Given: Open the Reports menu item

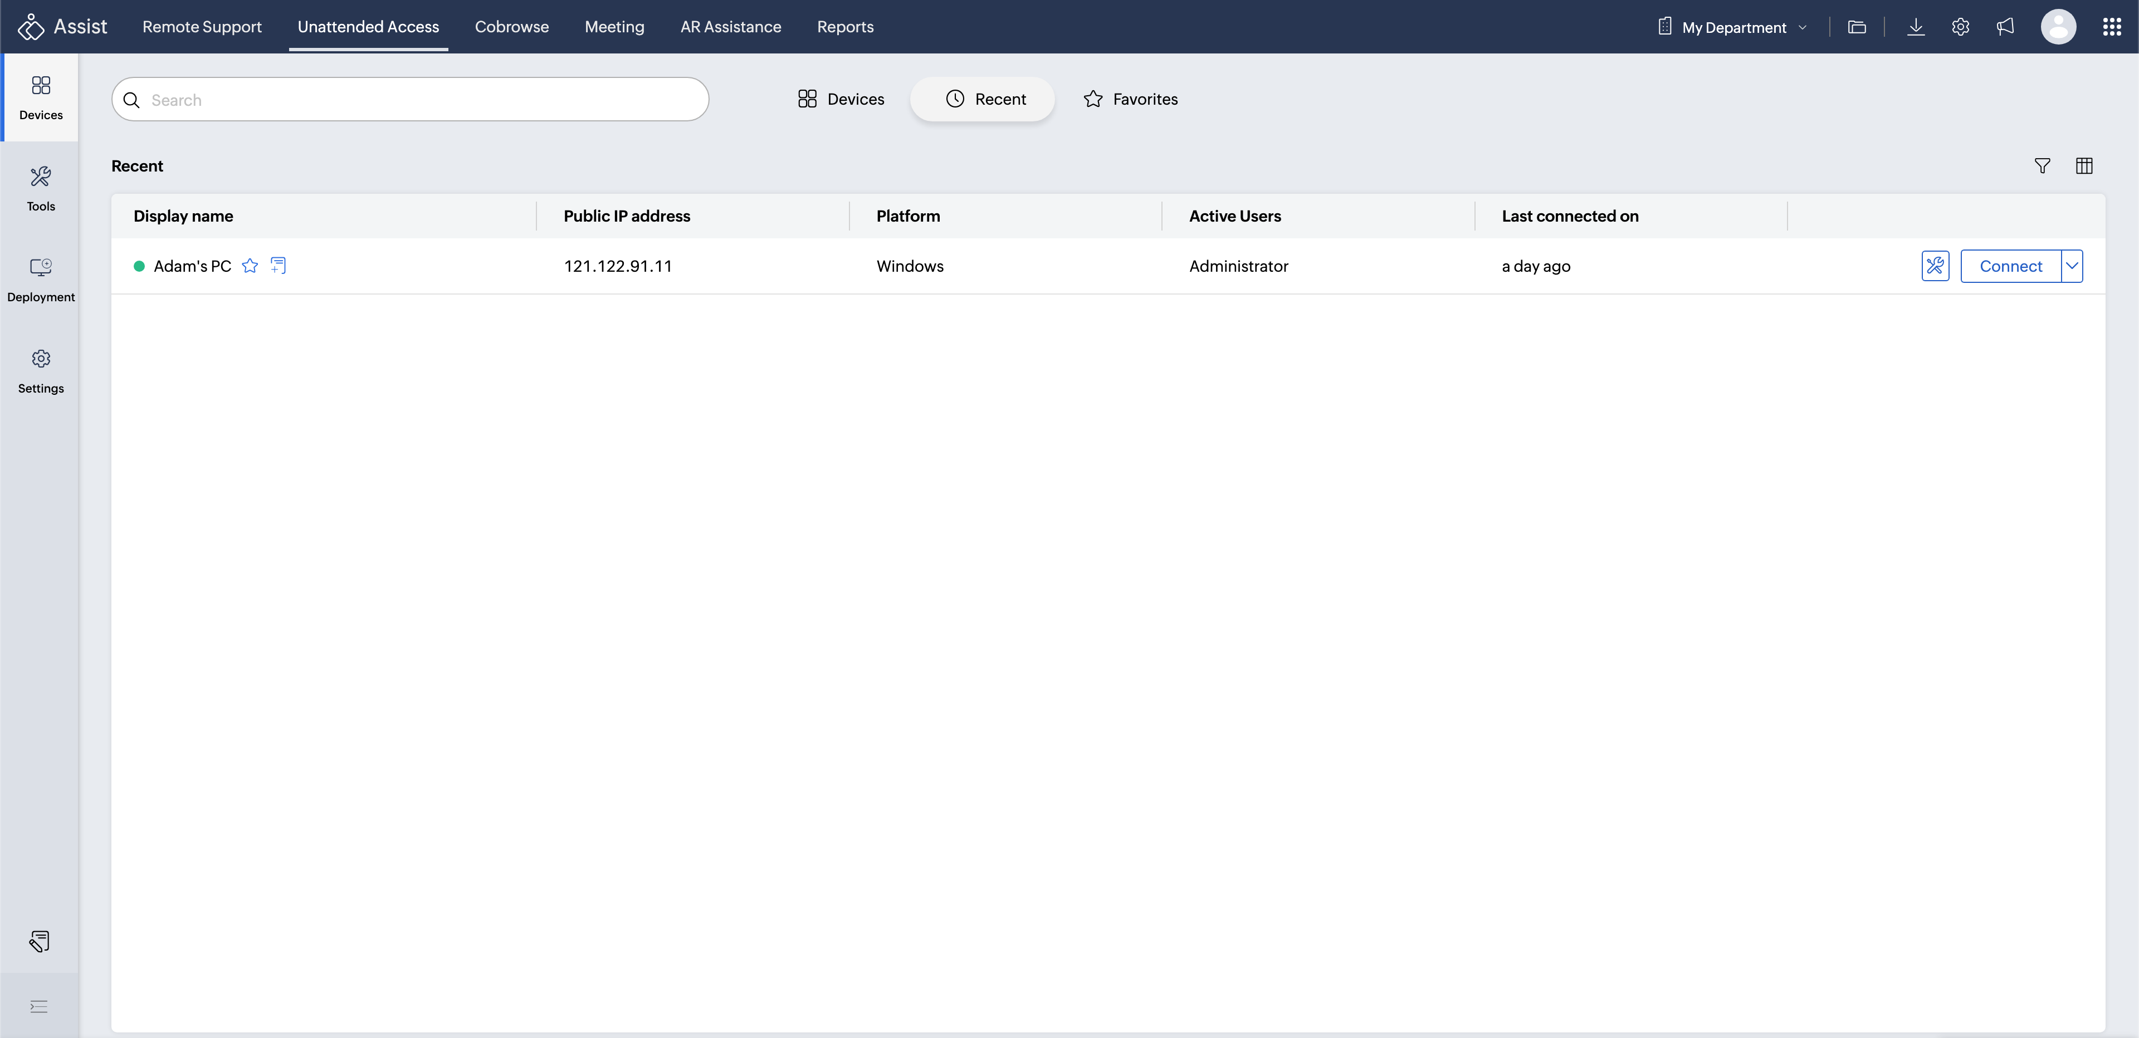Looking at the screenshot, I should pos(844,27).
